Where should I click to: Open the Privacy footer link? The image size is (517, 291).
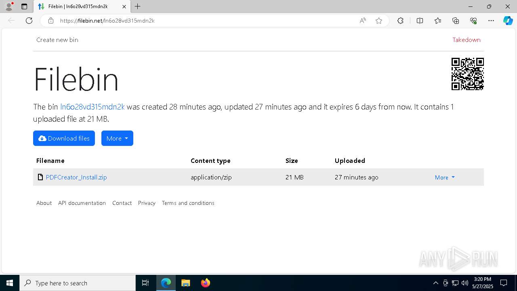tap(147, 203)
